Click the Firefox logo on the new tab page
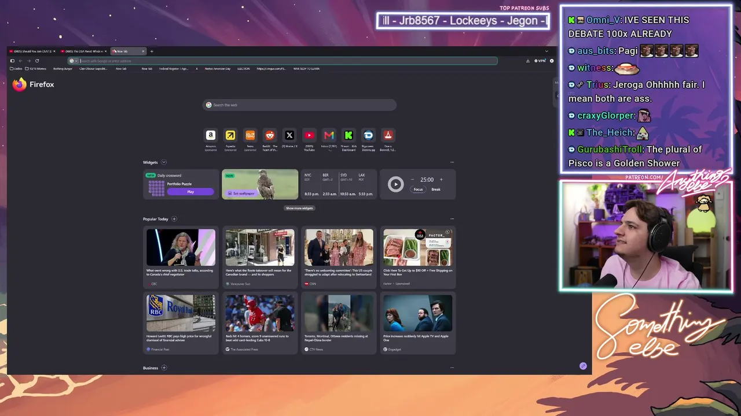This screenshot has width=741, height=416. click(x=34, y=84)
